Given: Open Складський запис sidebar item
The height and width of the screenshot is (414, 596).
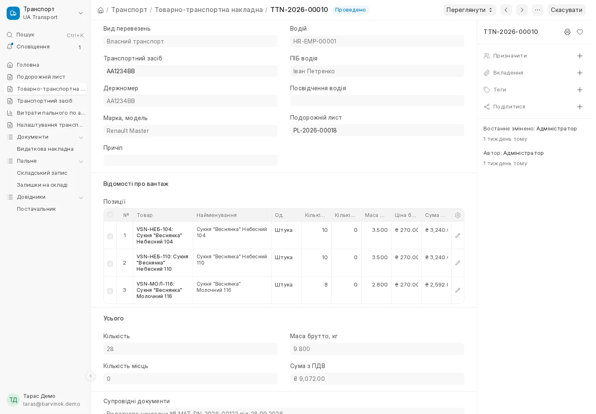Looking at the screenshot, I should point(46,173).
